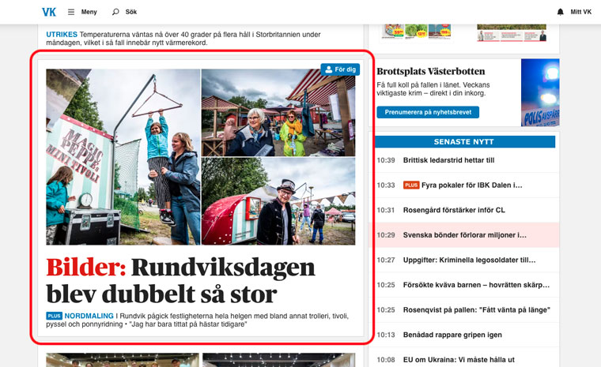Click the Brottsplats newsletter description text
Screen dimensions: 601x367
(433, 88)
